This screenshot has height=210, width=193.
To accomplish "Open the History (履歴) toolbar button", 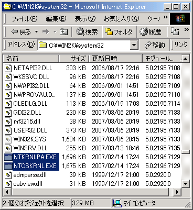I will 151,32.
